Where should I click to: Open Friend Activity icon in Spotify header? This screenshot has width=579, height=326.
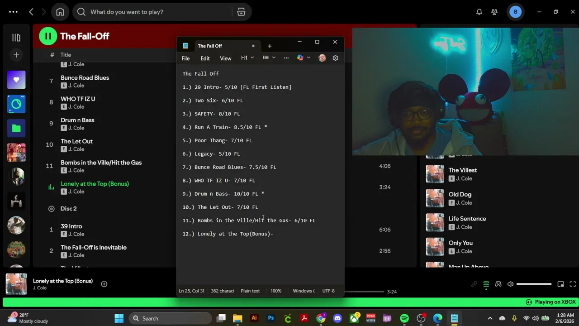[x=494, y=12]
